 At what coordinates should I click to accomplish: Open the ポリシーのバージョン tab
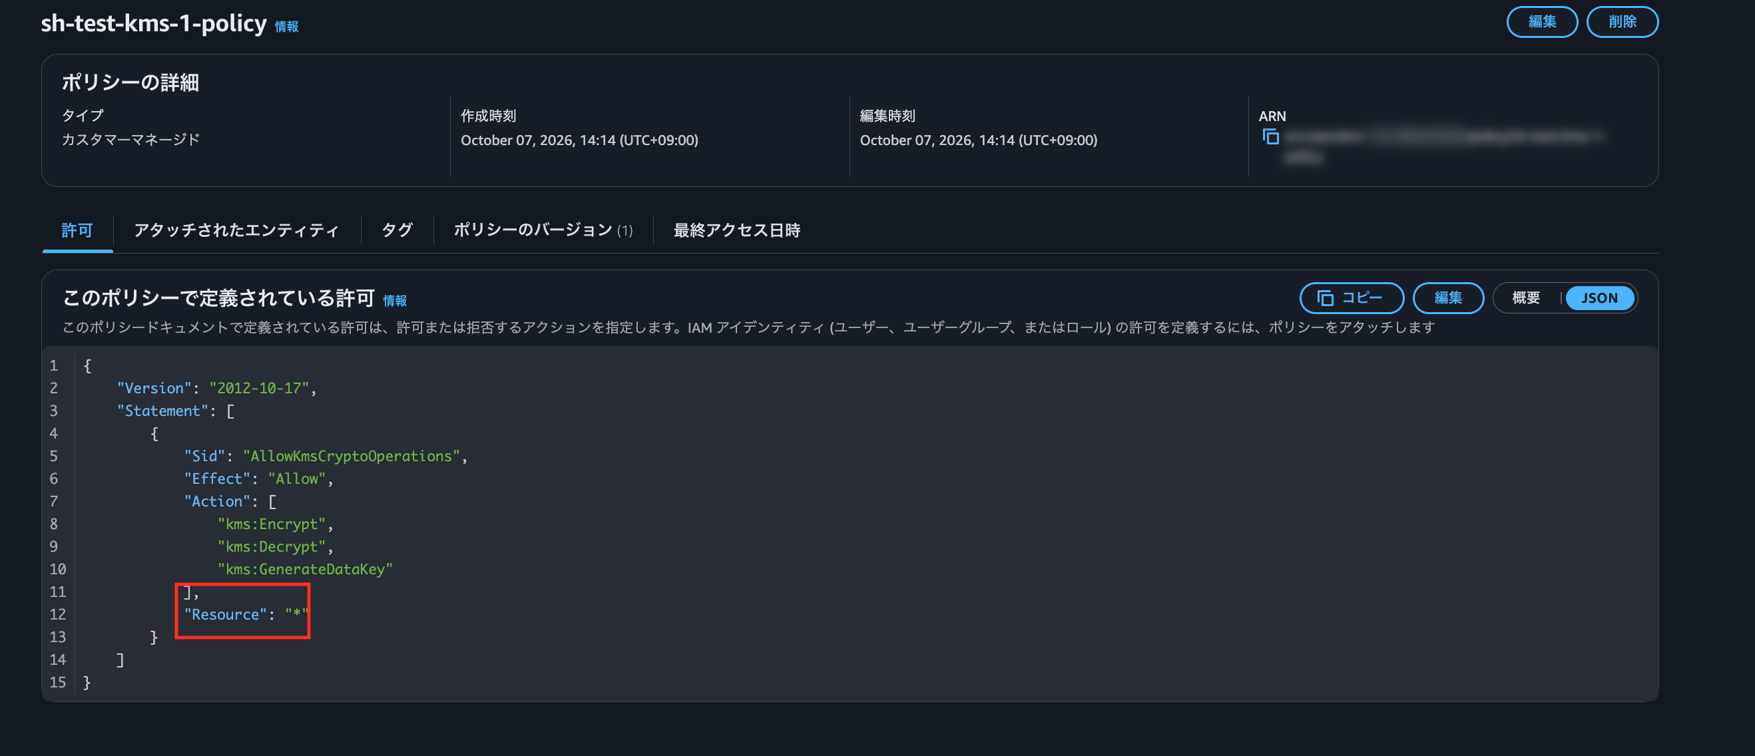(543, 230)
